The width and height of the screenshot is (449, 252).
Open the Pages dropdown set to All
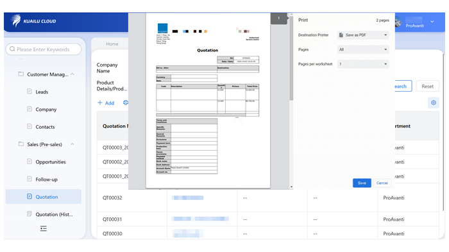(x=363, y=49)
